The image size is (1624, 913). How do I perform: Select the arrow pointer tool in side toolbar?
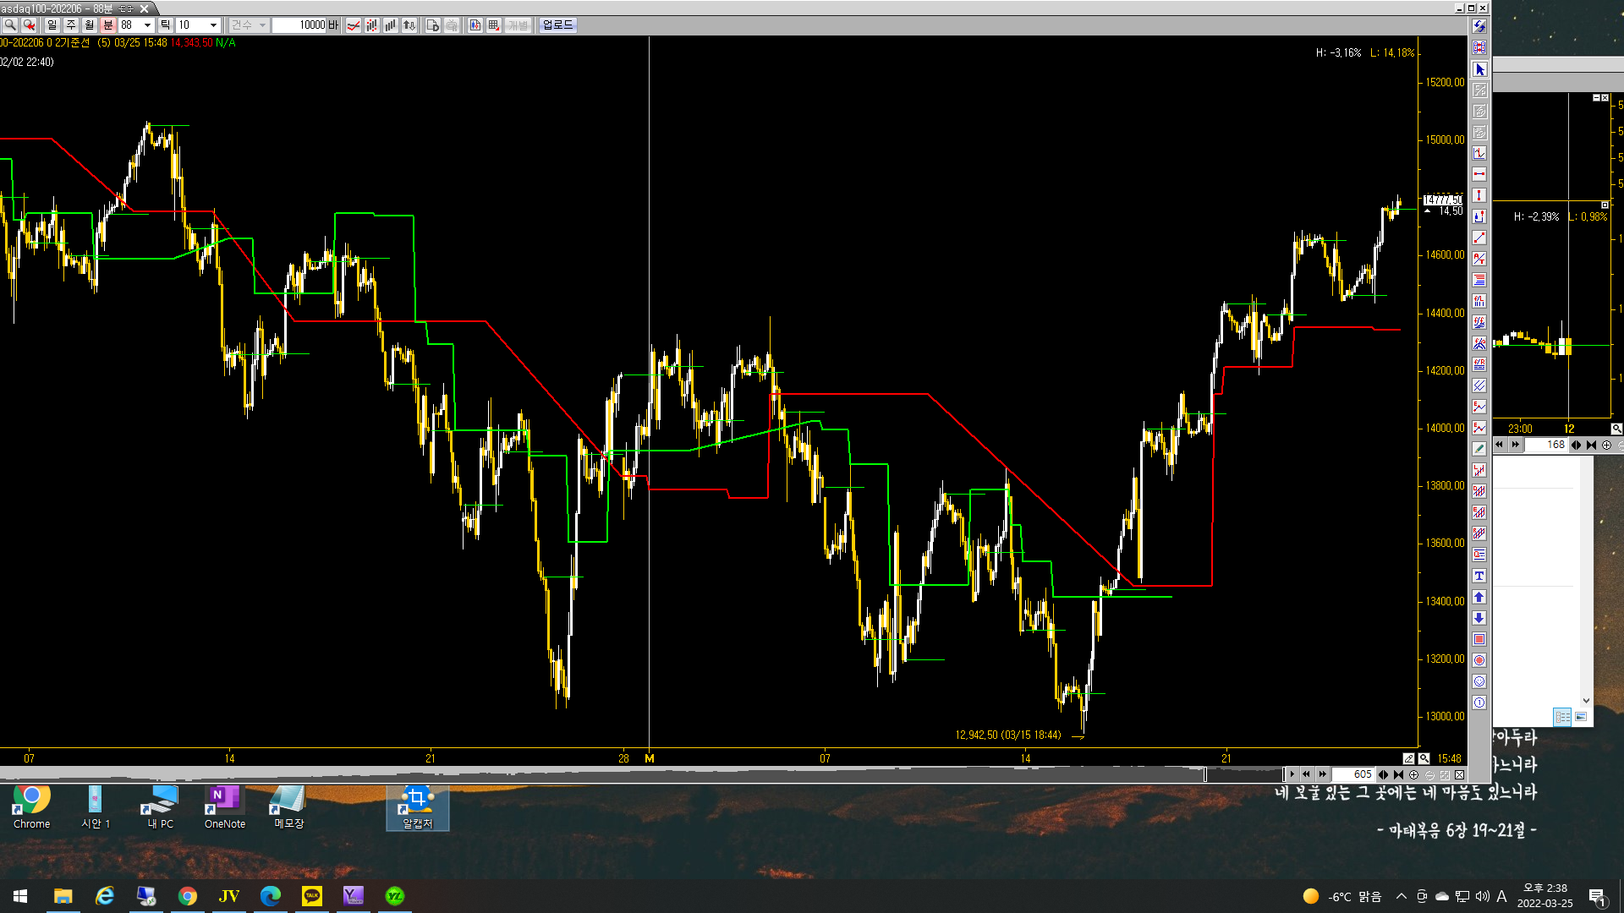[1479, 70]
